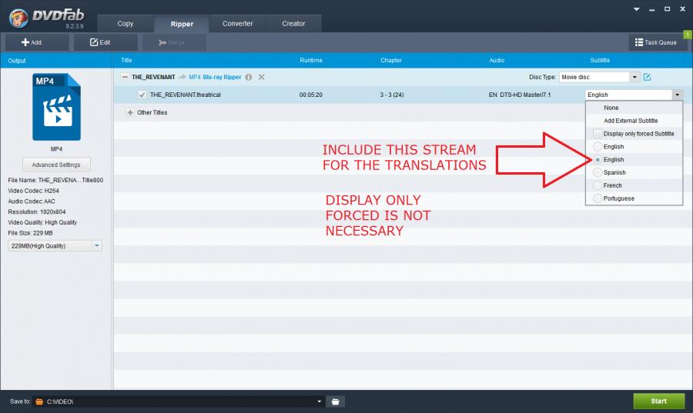Click the edit icon next to Disc Type
693x413 pixels.
coord(647,77)
